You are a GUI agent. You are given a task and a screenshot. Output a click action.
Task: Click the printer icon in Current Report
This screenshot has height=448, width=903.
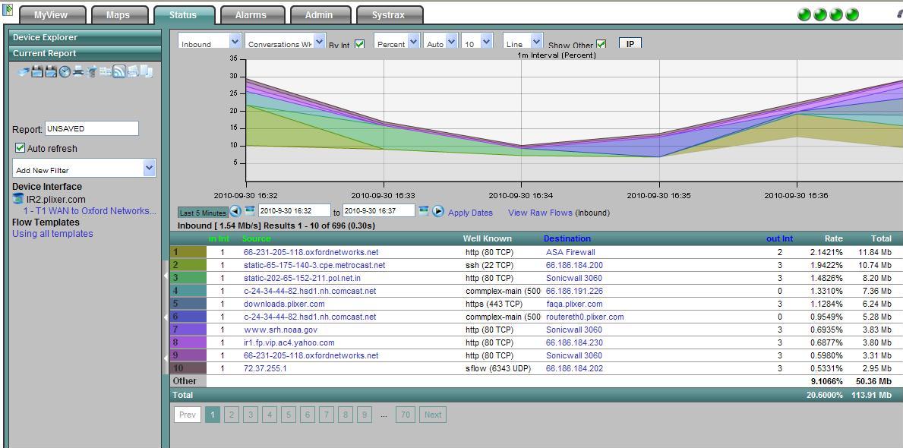[x=77, y=71]
